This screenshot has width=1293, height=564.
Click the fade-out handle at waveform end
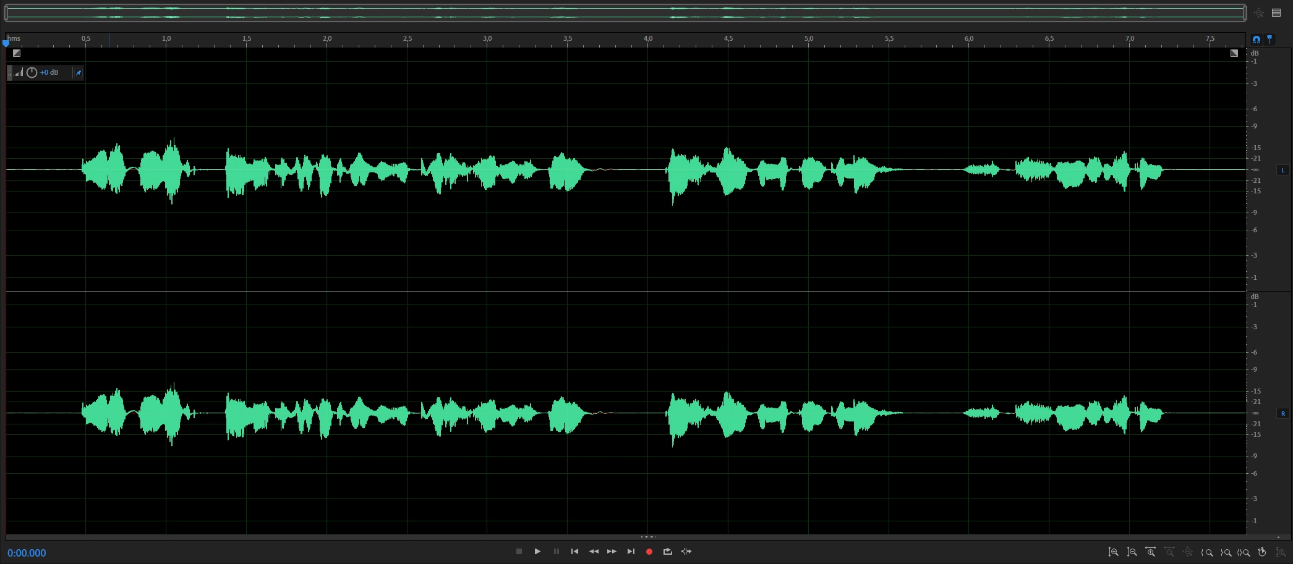1234,53
